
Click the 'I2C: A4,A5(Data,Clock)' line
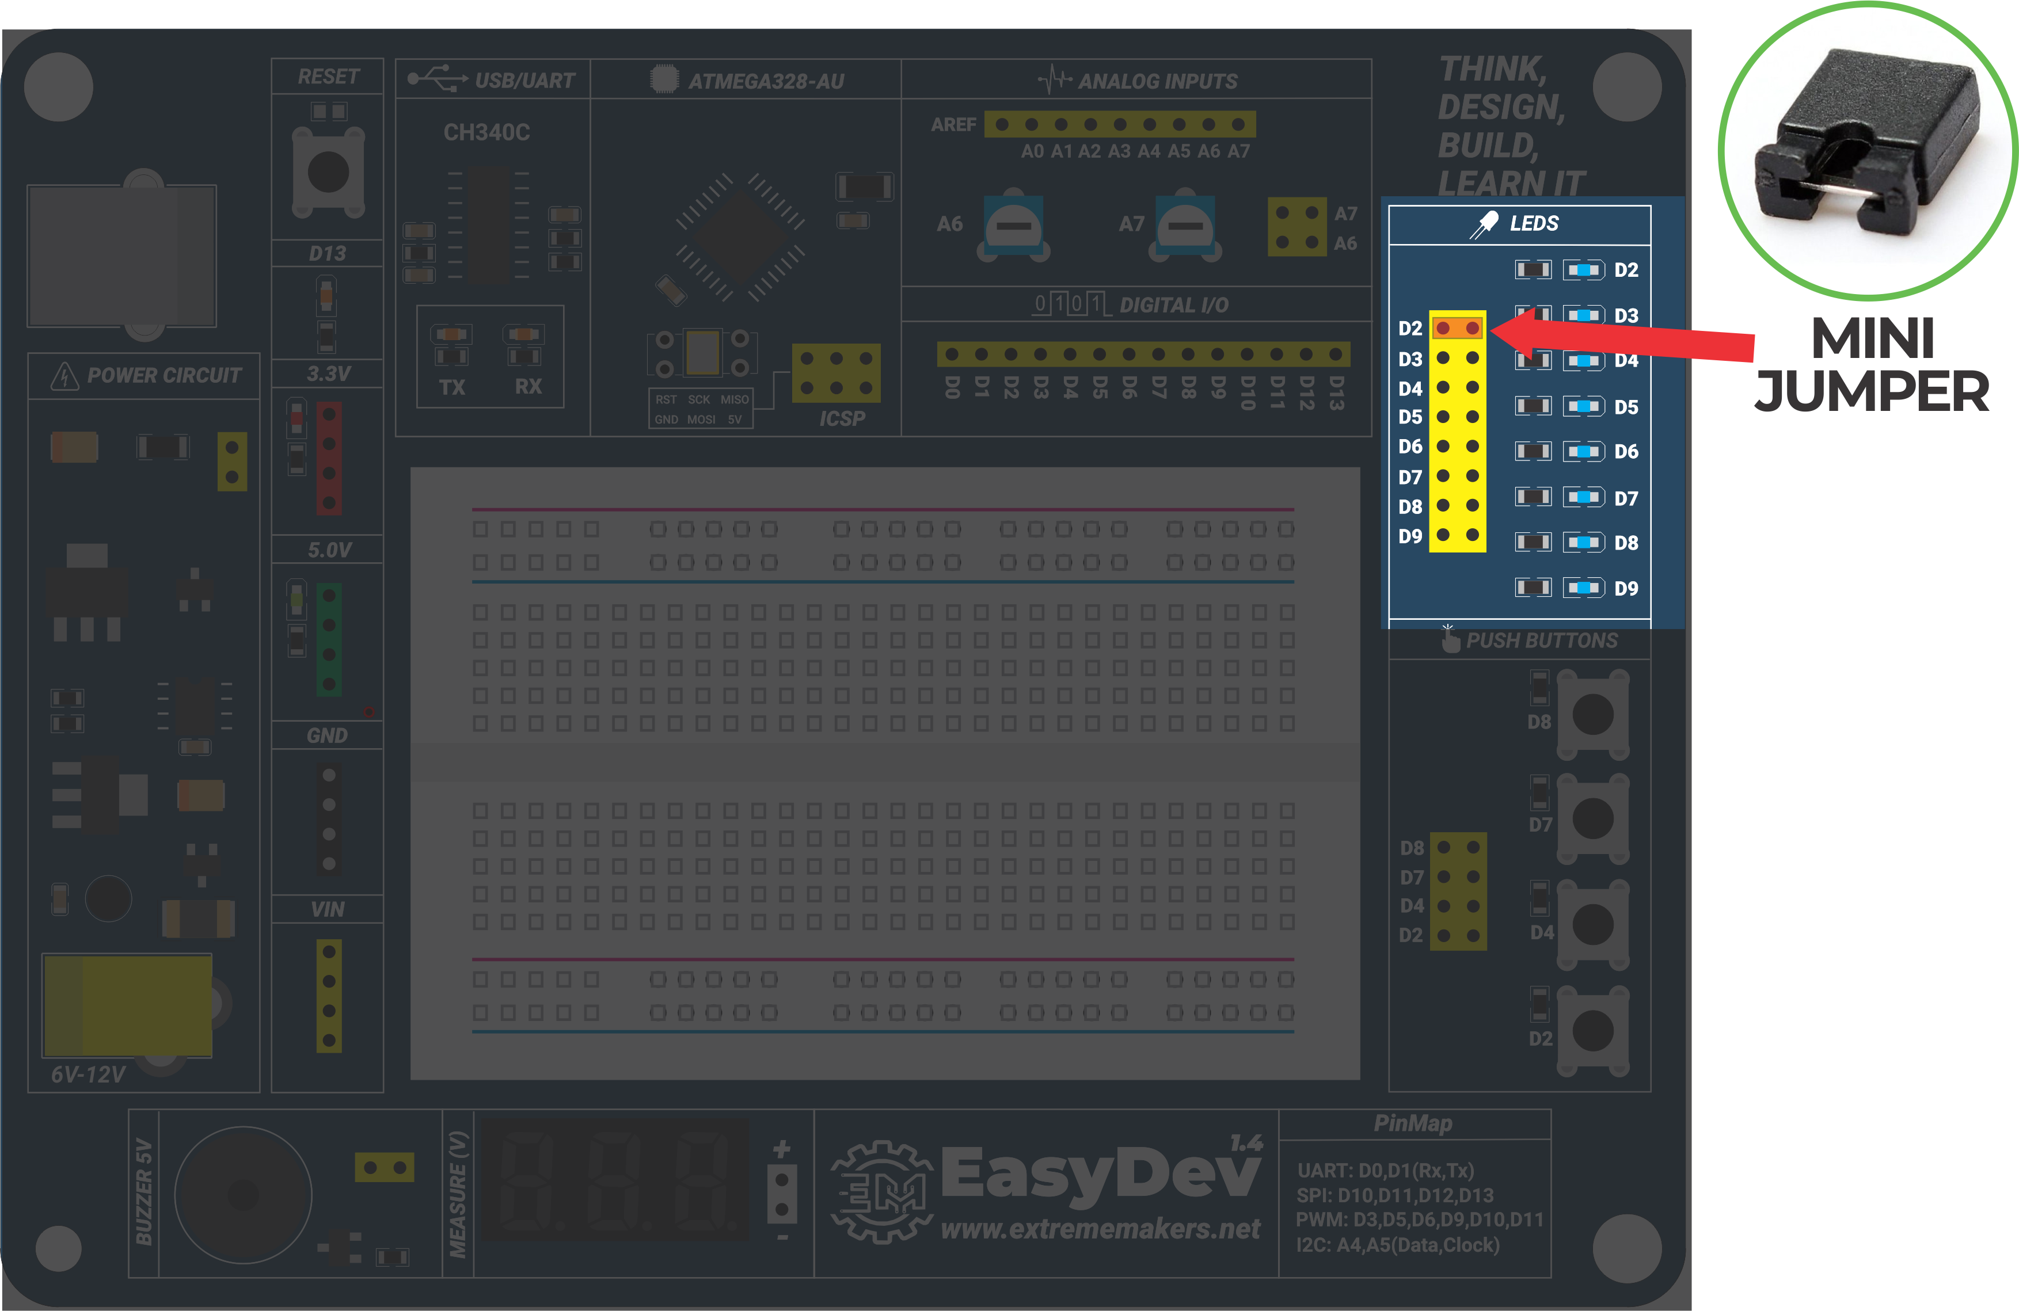point(1398,1245)
